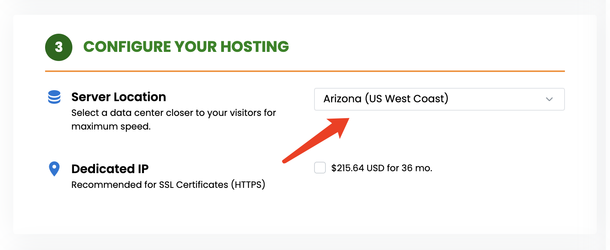Click the green step 3 circle badge
The image size is (610, 250).
point(59,47)
